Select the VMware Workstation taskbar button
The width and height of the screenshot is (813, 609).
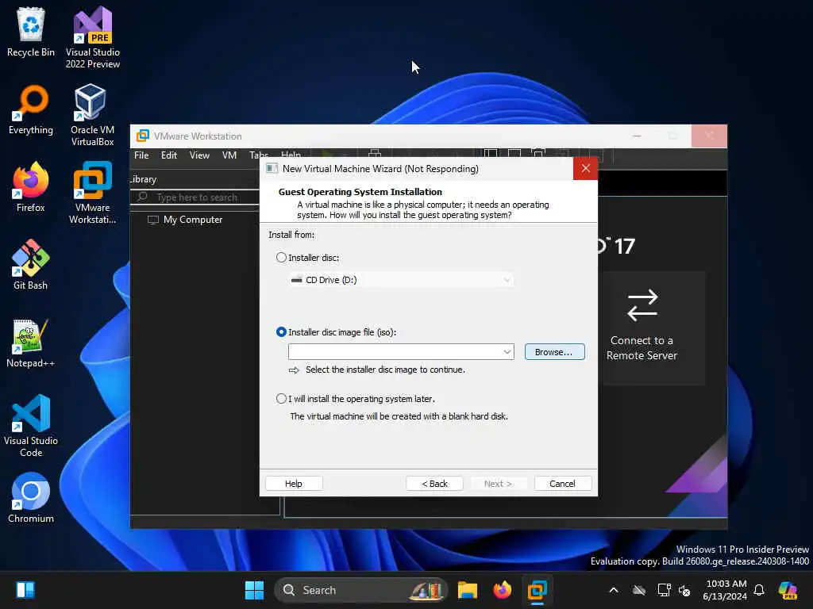pyautogui.click(x=537, y=590)
